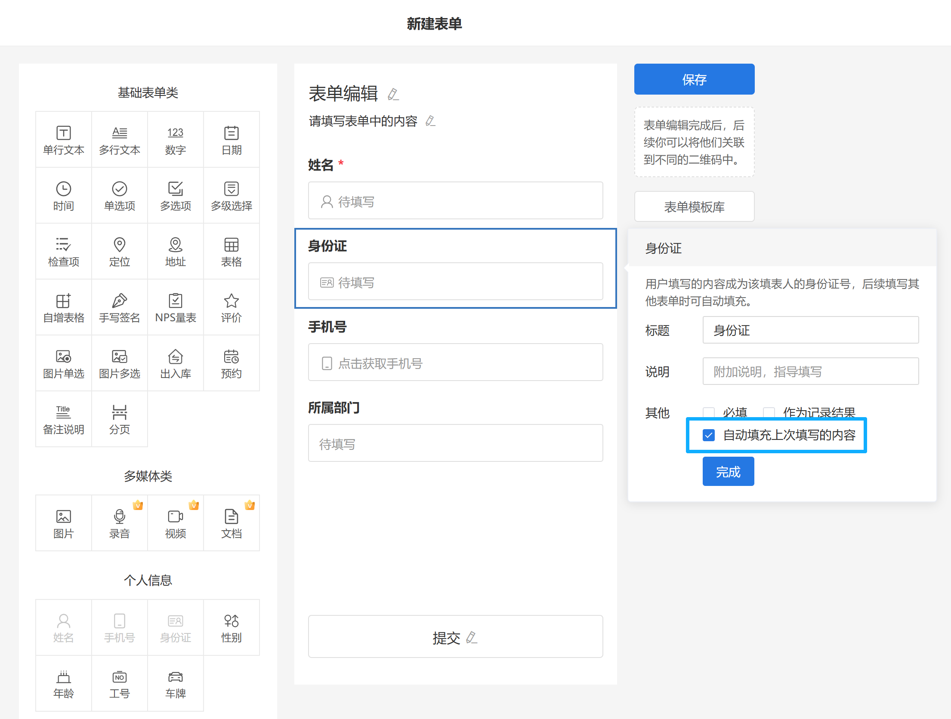
Task: Uncheck 自动填充上次填写的内容 checkbox
Action: (709, 435)
